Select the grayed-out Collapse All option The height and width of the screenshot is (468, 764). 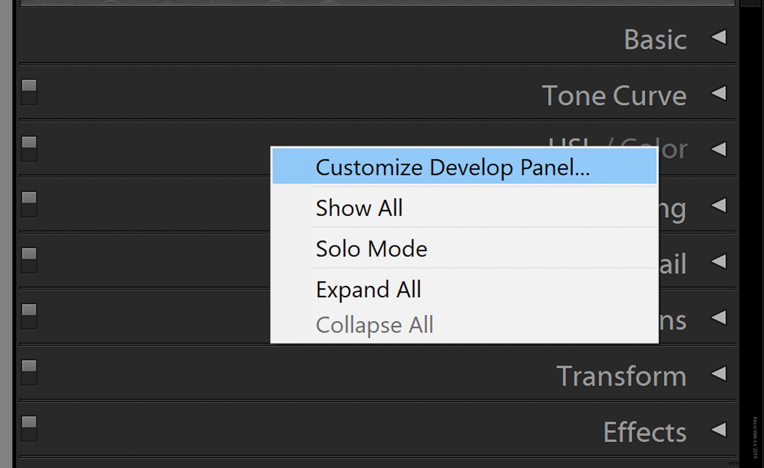pos(374,324)
